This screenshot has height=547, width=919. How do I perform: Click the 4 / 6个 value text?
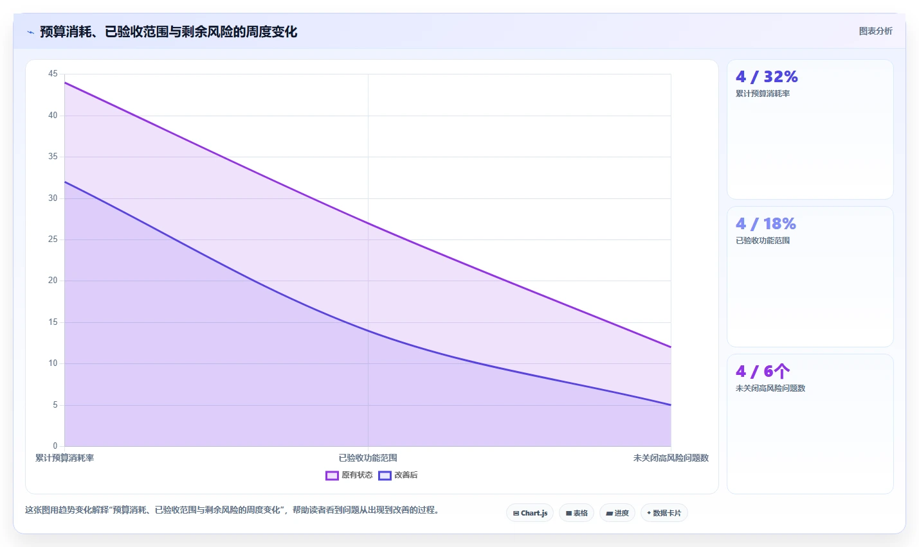point(763,371)
